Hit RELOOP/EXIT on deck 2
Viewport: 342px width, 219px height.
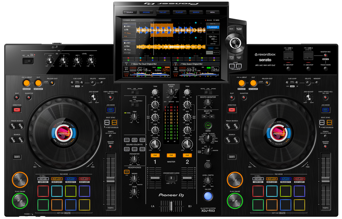pyautogui.click(x=267, y=83)
